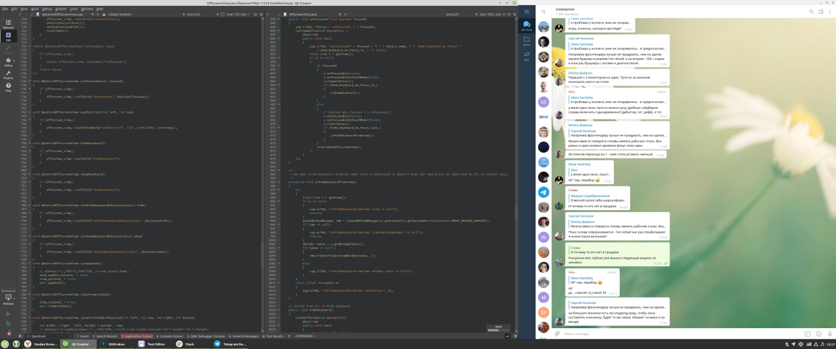Open the Search Results output pane

105,336
